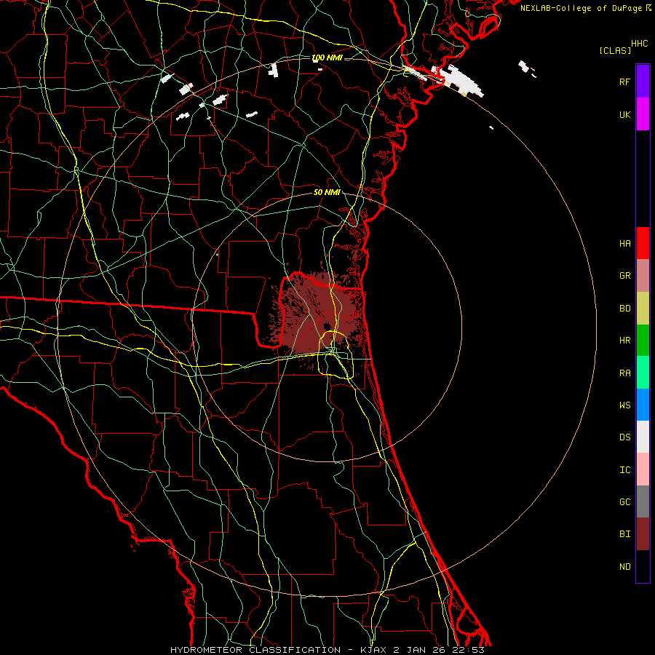Click the 'UK' legend label
655x655 pixels.
click(x=624, y=115)
